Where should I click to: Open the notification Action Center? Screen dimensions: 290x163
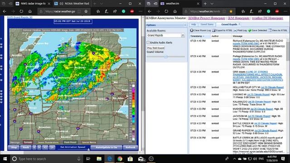[283, 159]
